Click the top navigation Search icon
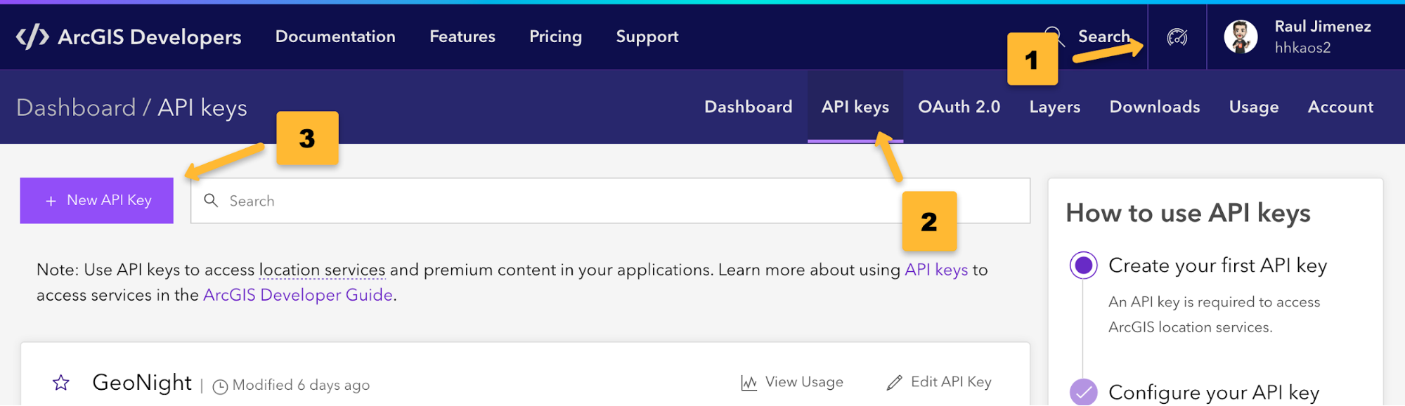The width and height of the screenshot is (1405, 406). pos(1053,35)
